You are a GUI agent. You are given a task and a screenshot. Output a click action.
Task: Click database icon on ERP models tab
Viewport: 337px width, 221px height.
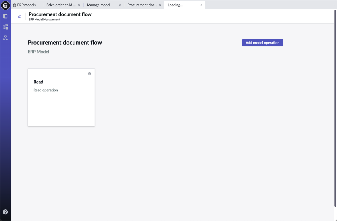click(x=14, y=5)
